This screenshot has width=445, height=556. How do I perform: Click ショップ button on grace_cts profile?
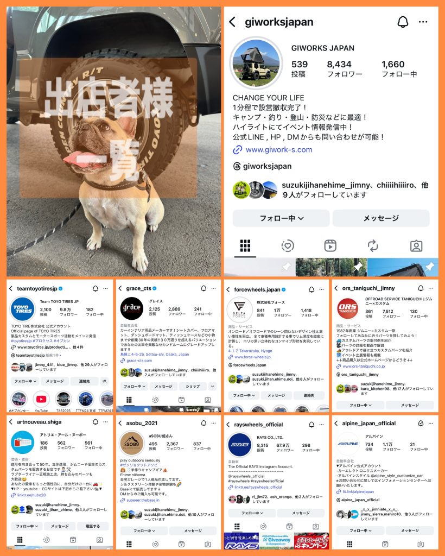click(193, 386)
